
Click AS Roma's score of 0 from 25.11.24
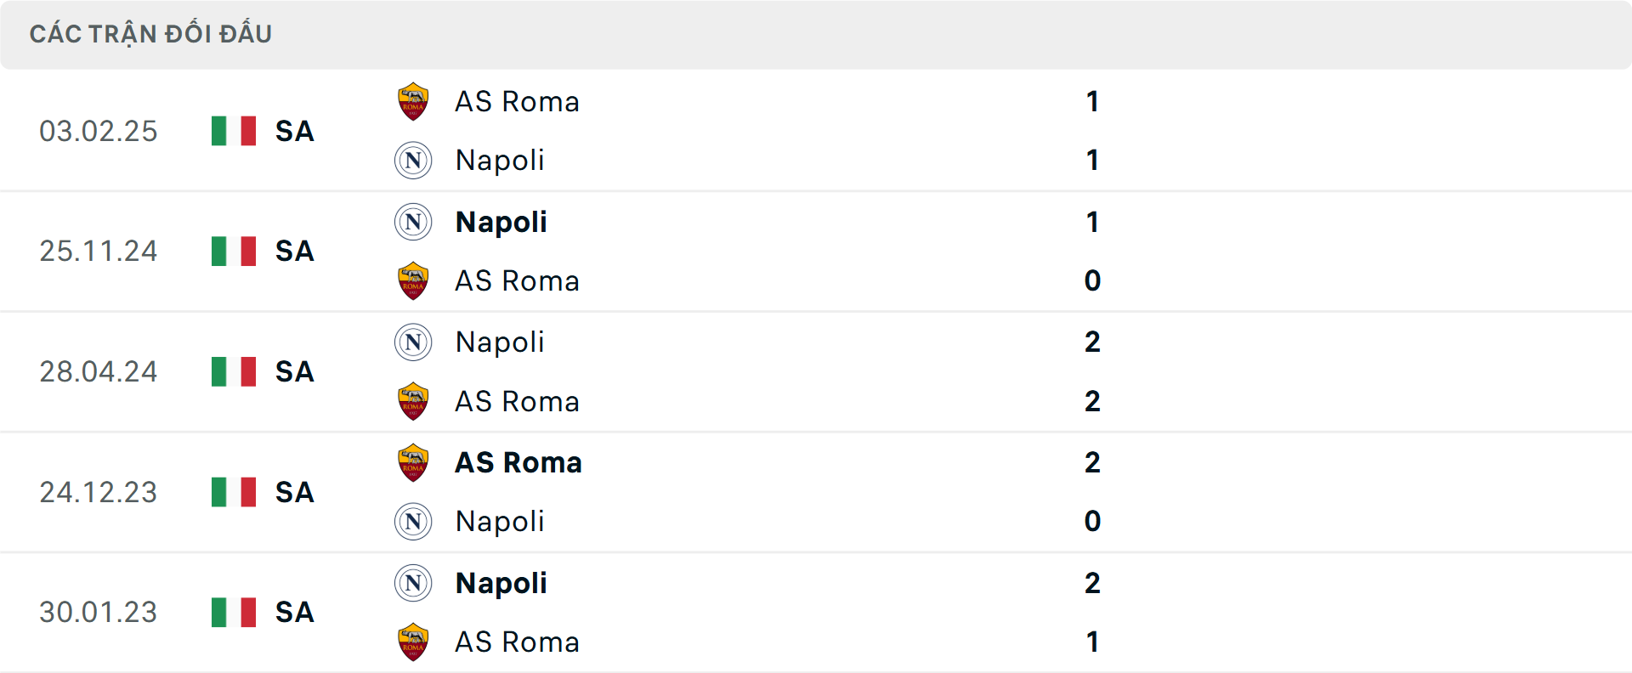pyautogui.click(x=1093, y=281)
